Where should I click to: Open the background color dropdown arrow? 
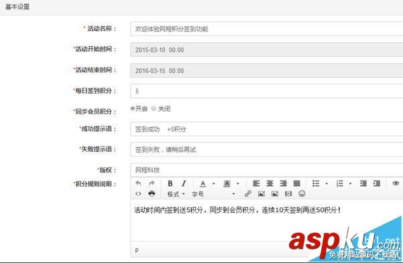[238, 184]
